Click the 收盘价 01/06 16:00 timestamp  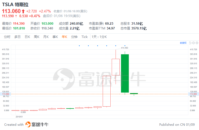(x=70, y=11)
